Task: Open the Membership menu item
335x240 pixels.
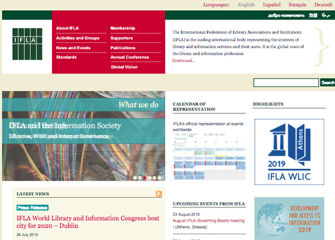Action: point(122,28)
